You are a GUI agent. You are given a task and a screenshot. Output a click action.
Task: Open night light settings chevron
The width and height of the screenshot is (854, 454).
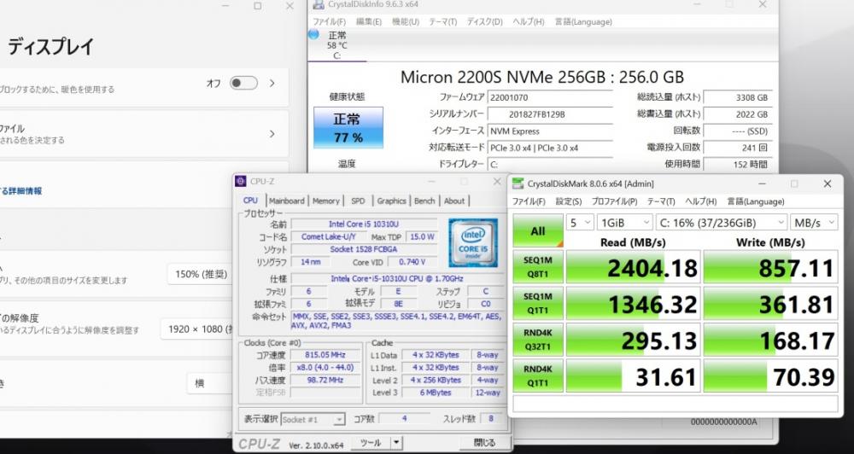click(272, 84)
